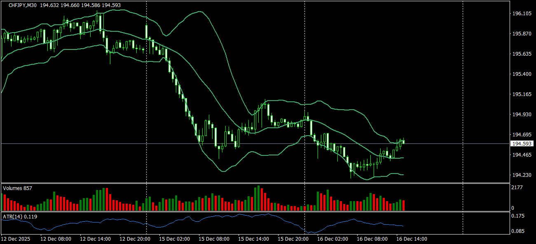Screen dimensions: 536x244
Task: Click the OHLC values beginning with 194.632
Action: (80, 5)
